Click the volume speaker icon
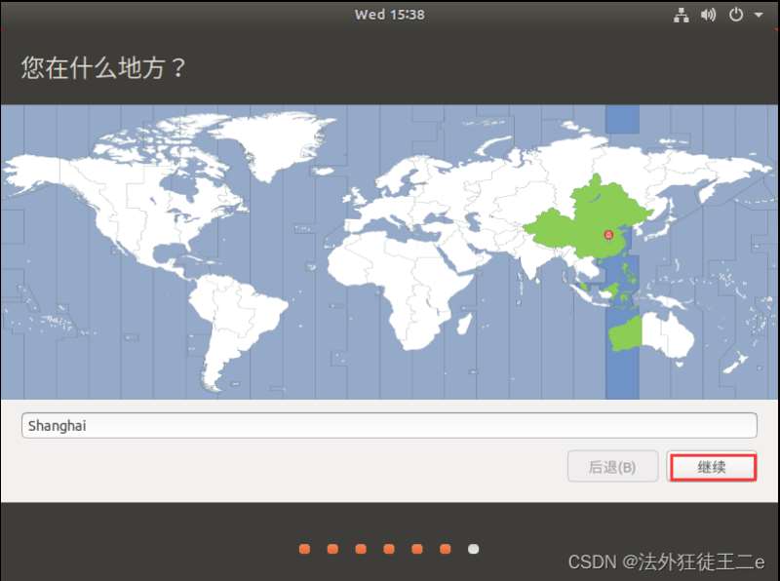The height and width of the screenshot is (581, 780). [707, 15]
